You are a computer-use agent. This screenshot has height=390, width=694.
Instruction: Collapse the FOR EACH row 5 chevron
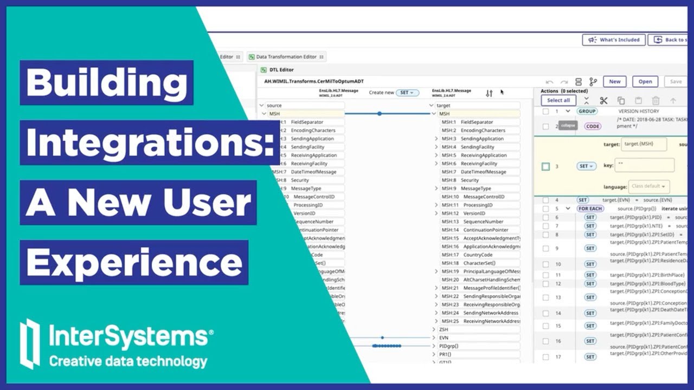[x=568, y=209]
